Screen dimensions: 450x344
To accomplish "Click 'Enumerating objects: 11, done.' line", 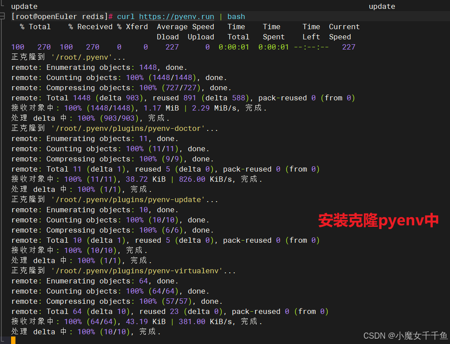I will point(95,138).
